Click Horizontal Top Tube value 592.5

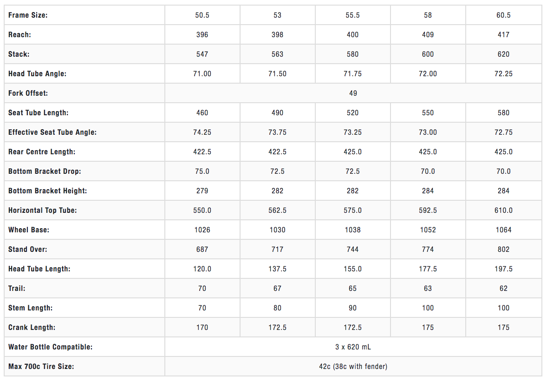(428, 211)
